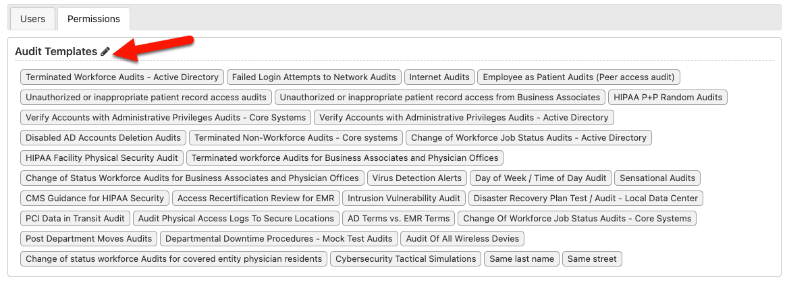Image resolution: width=787 pixels, height=282 pixels.
Task: Click PCI Data in Transit Audit
Action: click(x=76, y=218)
